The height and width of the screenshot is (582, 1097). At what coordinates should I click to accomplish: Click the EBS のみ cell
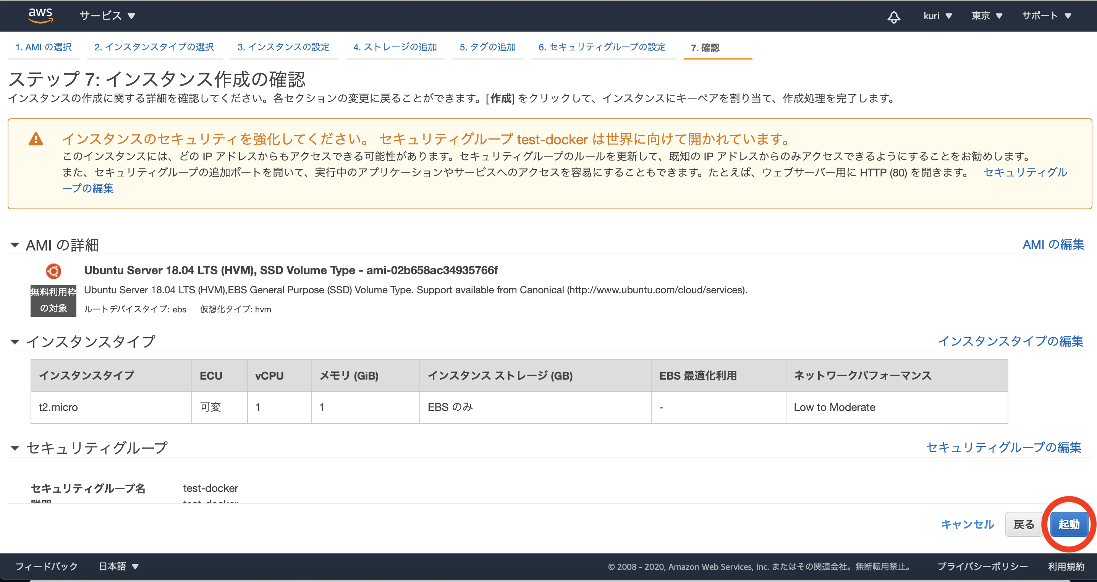pyautogui.click(x=535, y=407)
